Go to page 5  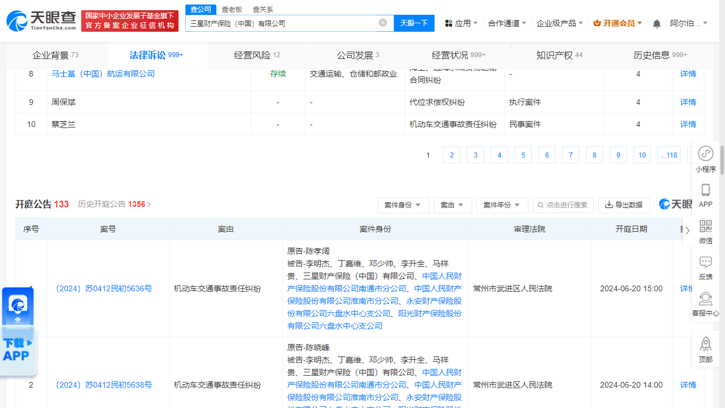pos(523,155)
